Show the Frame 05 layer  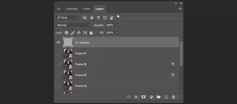(x=58, y=75)
